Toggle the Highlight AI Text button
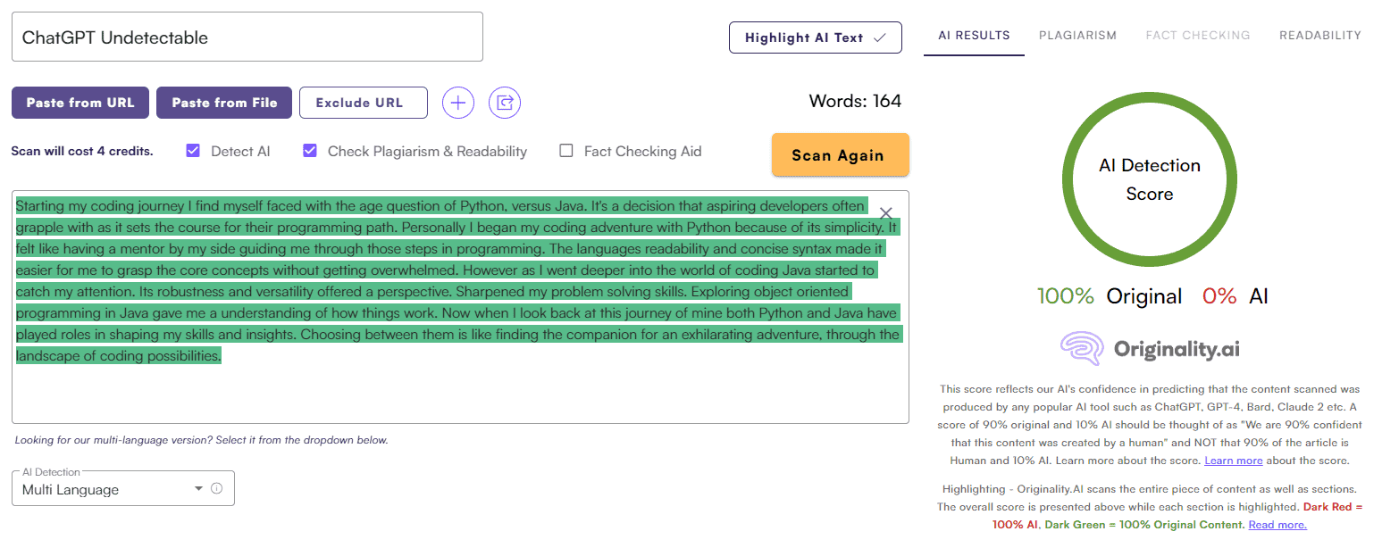This screenshot has width=1382, height=548. 815,37
